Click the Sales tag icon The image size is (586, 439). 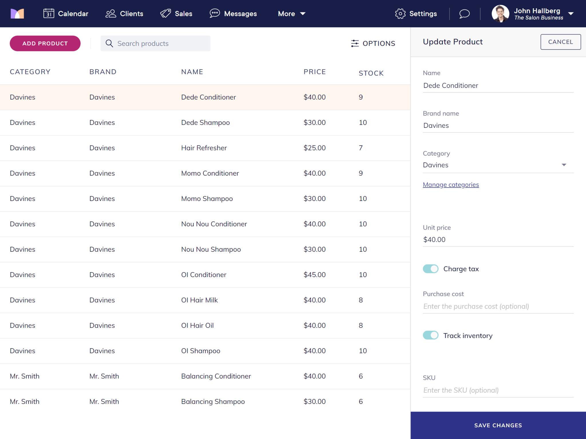[165, 13]
